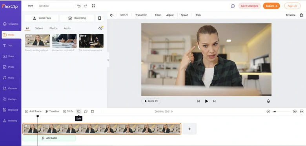Screen dimensions: 306x146
Task: Duplicate the scene icon
Action: (x=86, y=111)
